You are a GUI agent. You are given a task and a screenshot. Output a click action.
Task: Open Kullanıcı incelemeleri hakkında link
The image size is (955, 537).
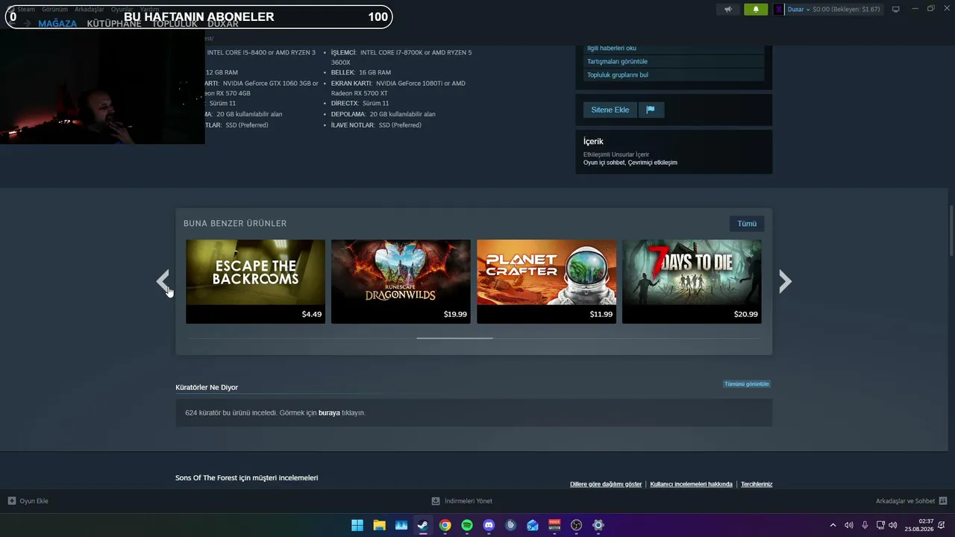(x=691, y=484)
